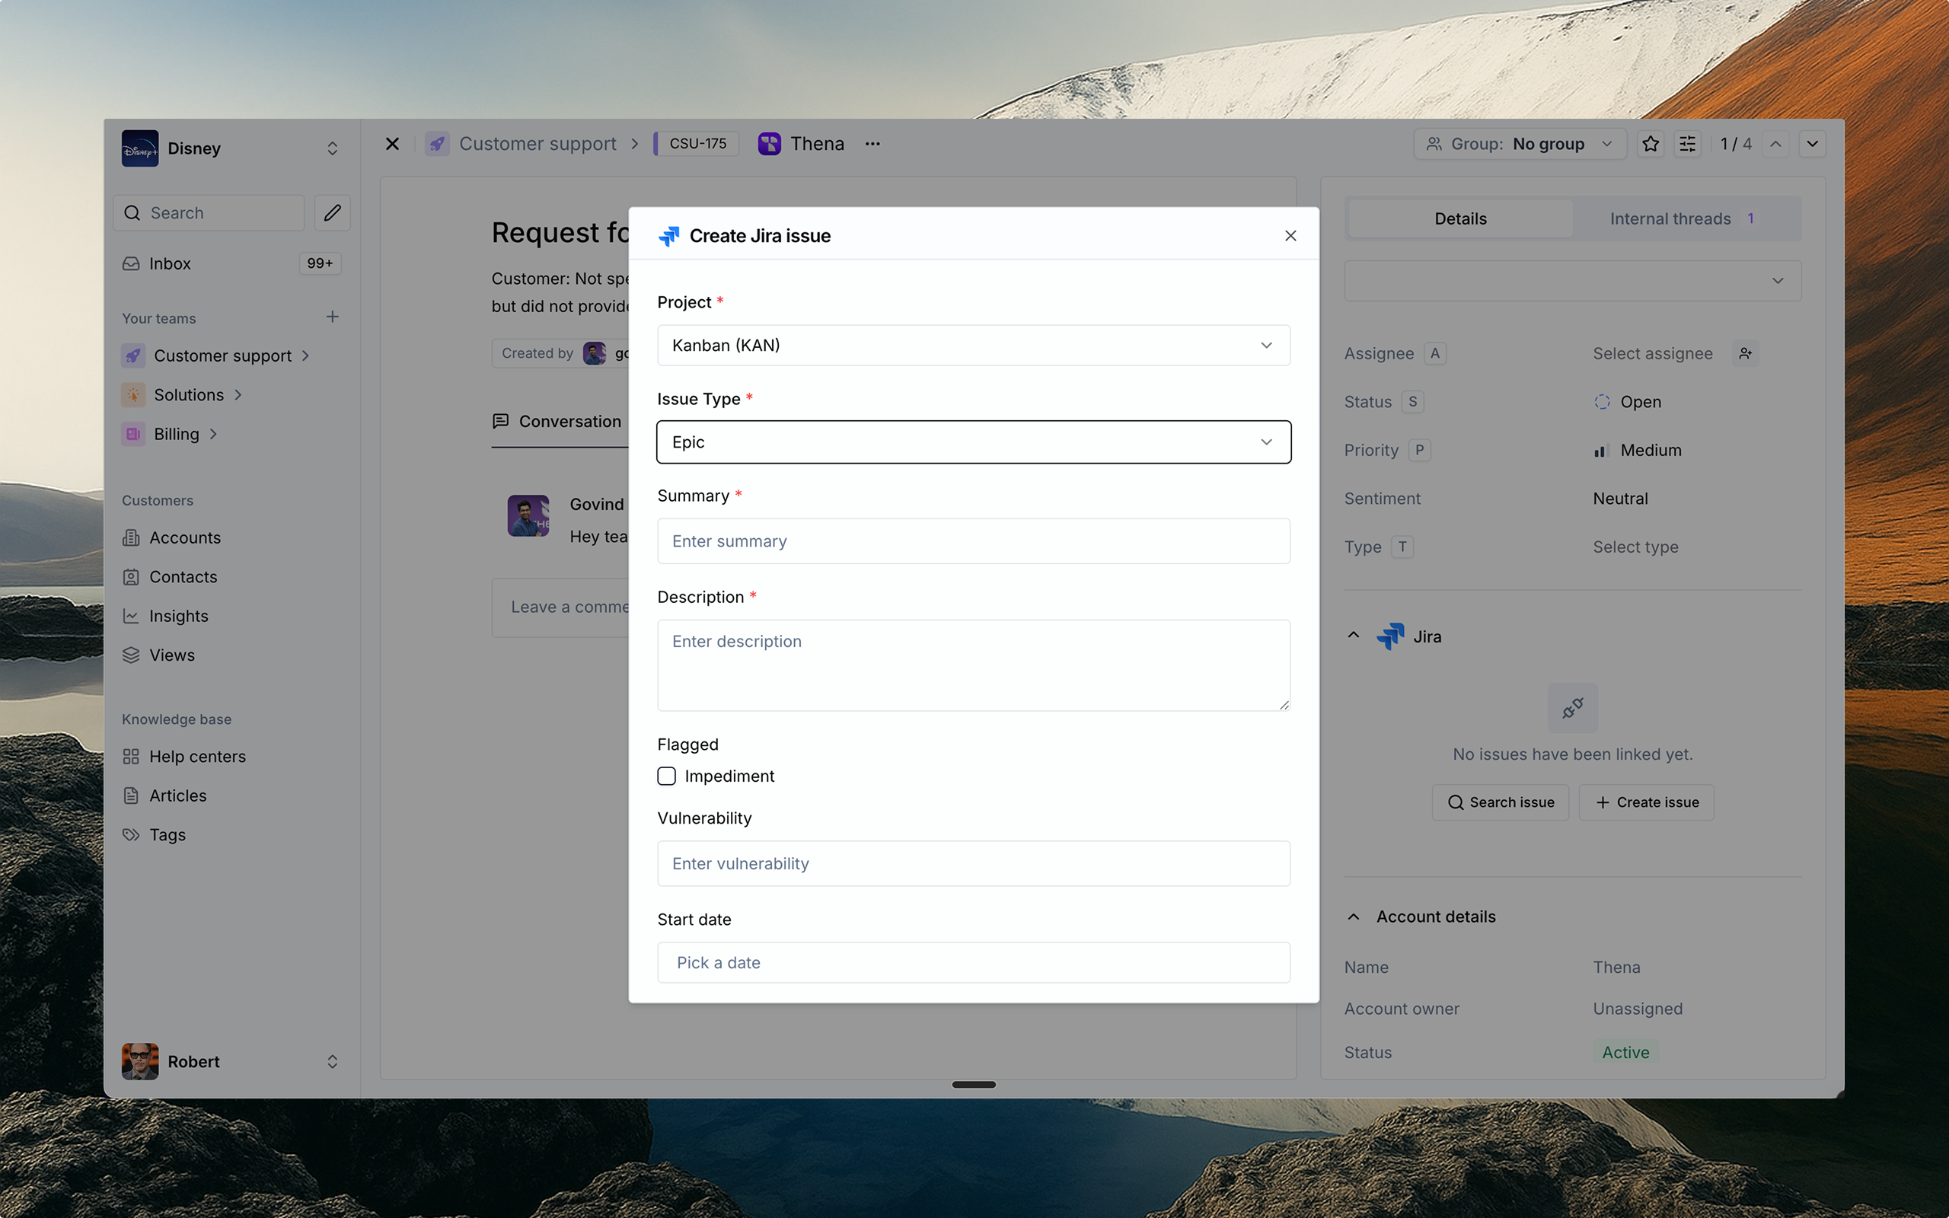Click the compose pencil icon beside Search

pos(332,212)
